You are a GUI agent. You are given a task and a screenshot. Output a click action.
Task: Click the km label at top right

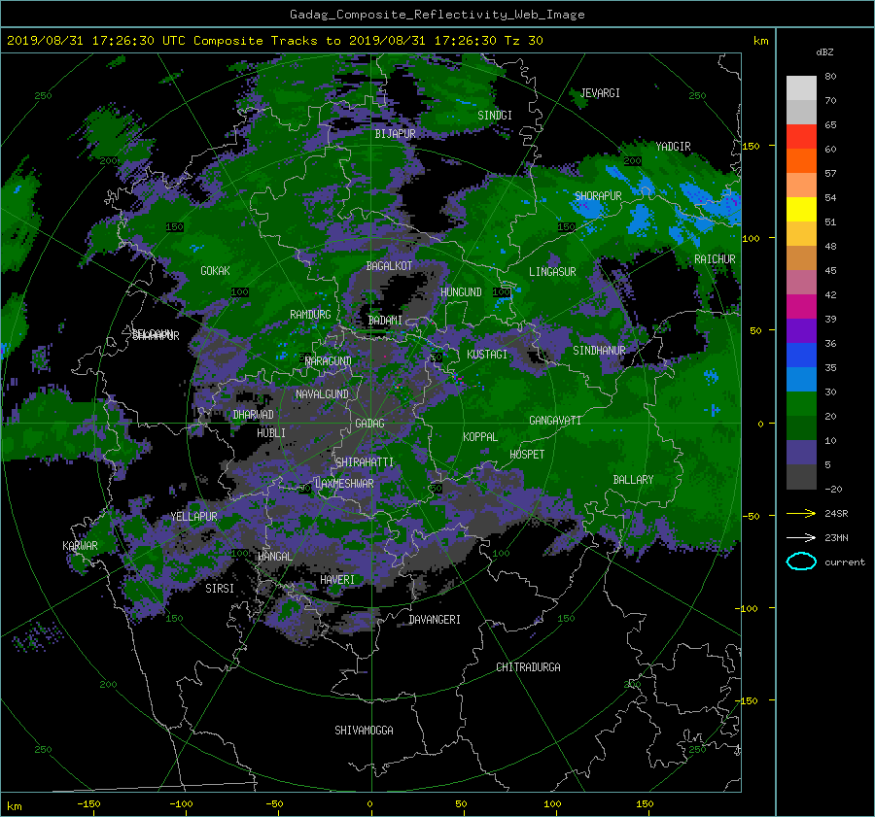point(760,41)
